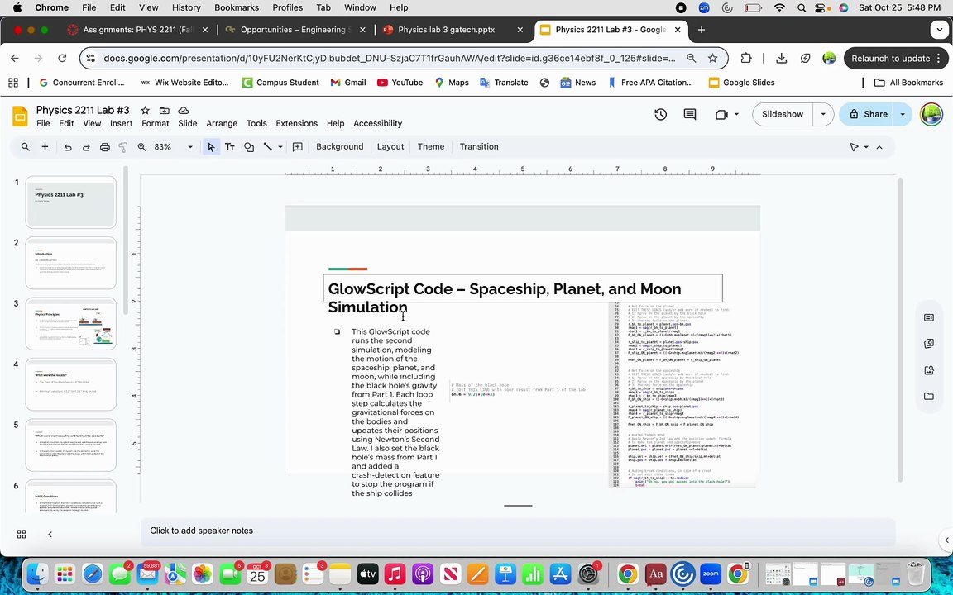Select the shape tool
This screenshot has width=953, height=595.
point(248,147)
